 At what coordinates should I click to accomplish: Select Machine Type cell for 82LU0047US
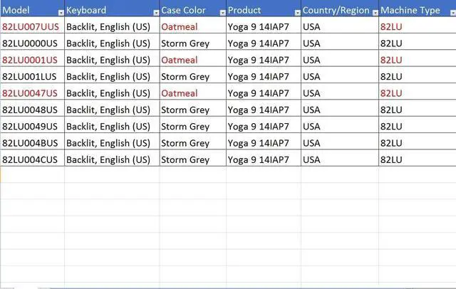tap(418, 93)
